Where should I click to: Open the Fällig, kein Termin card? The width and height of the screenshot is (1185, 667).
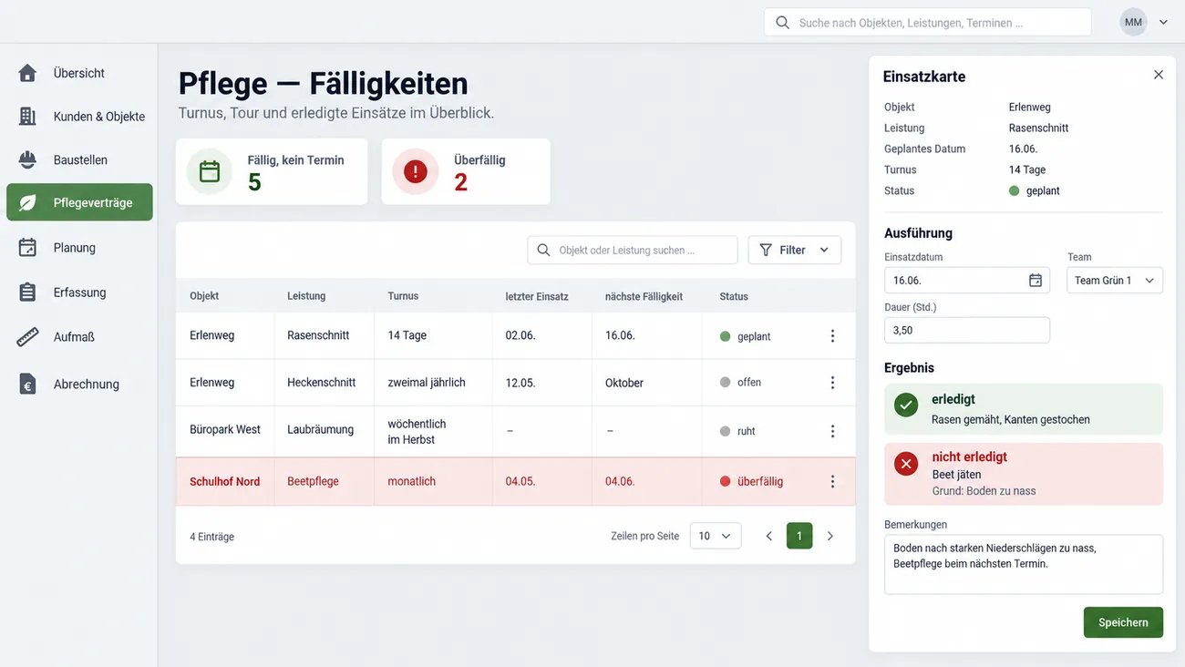click(272, 171)
